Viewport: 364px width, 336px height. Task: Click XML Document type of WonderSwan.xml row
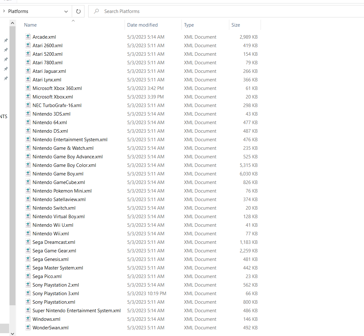[200, 328]
